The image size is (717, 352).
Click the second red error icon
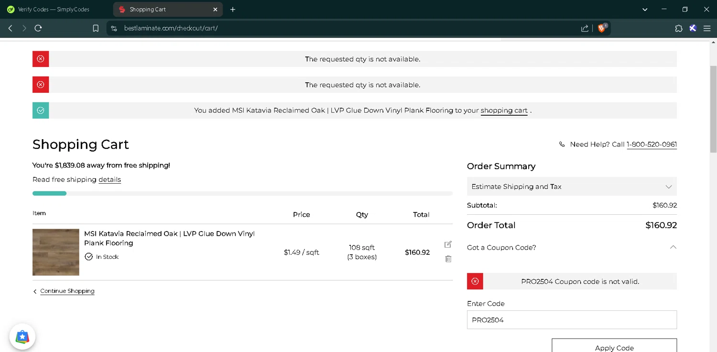tap(41, 85)
